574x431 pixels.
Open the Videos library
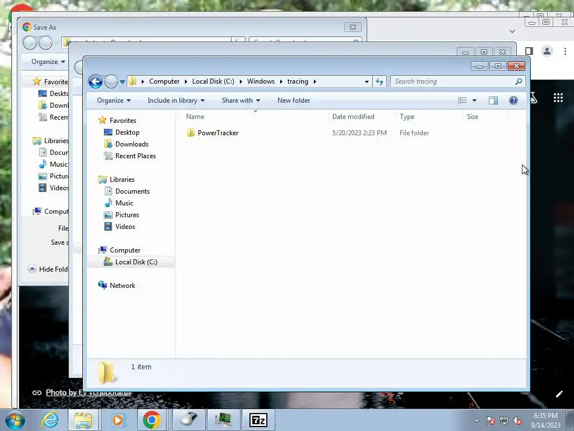tap(125, 227)
